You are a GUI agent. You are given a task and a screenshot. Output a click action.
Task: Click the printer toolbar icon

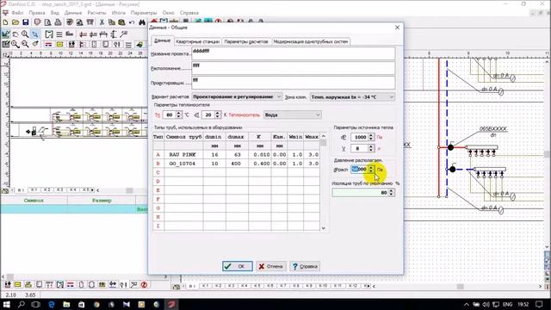[58, 22]
